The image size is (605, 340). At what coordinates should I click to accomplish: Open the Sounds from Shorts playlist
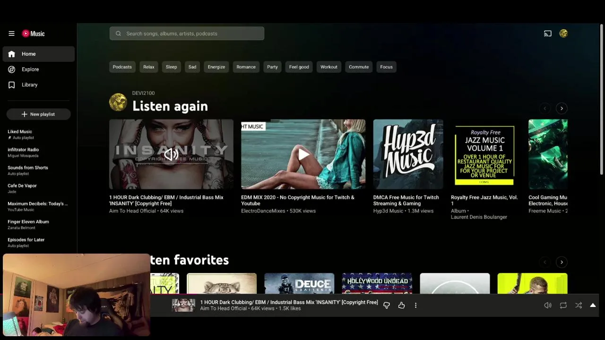38,170
